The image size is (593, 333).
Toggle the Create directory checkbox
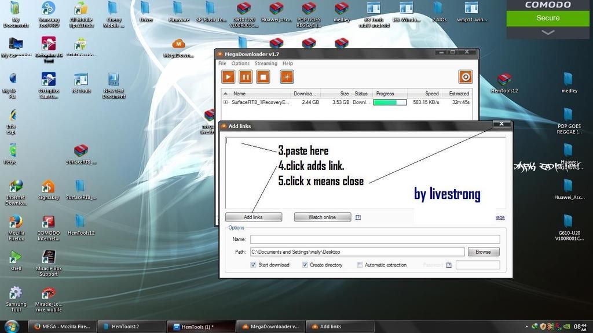click(305, 265)
